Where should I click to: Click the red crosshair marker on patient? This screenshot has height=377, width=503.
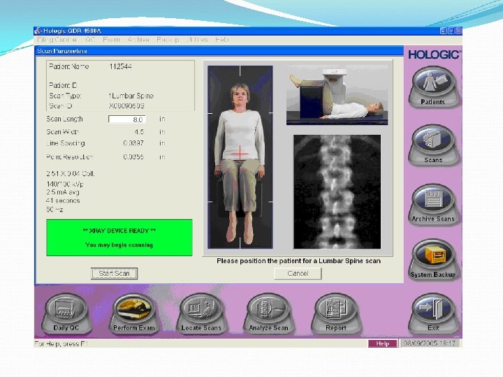pos(240,153)
